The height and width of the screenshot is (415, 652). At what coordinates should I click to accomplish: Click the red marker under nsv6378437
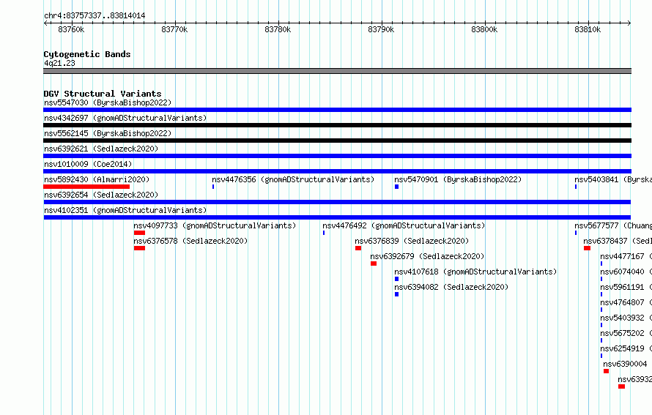(587, 248)
